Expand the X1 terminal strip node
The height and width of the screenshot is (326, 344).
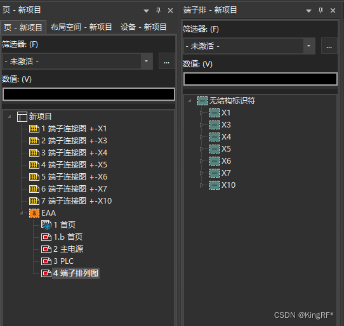tap(201, 113)
